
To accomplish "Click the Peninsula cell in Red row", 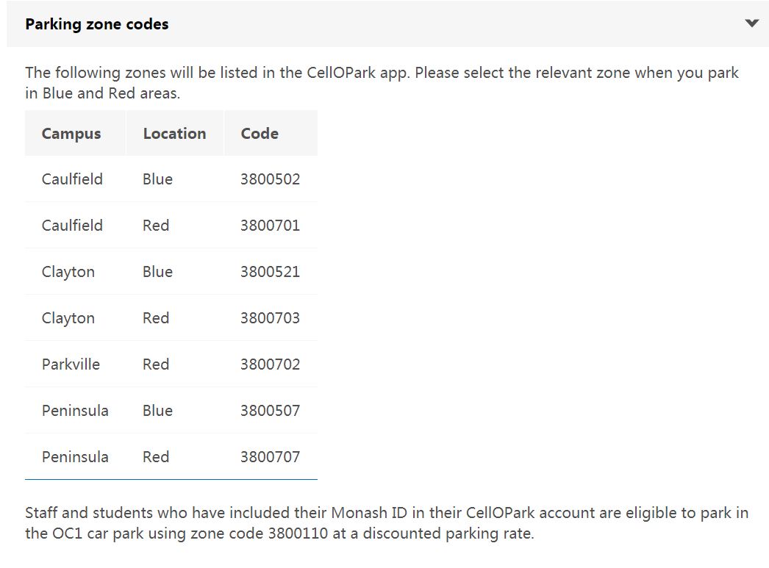I will click(x=75, y=457).
